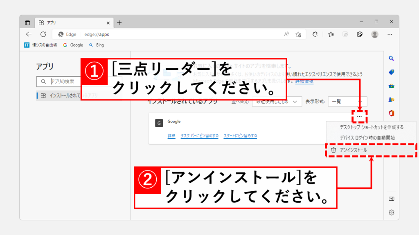Click the three-dot menu on Google app

coord(359,117)
